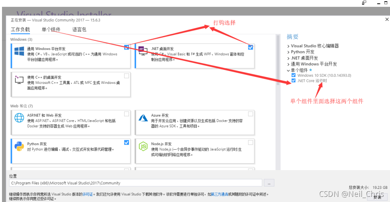
Task: Enable the 使用 C++ 的桌面开发 checkbox
Action: (127, 75)
